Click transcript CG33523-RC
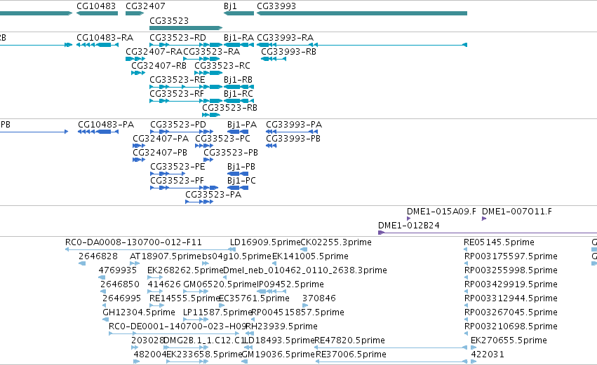 point(208,73)
